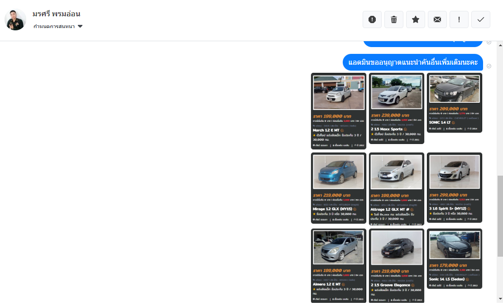
Task: Click the spam report circle-exclamation icon
Action: [x=372, y=19]
